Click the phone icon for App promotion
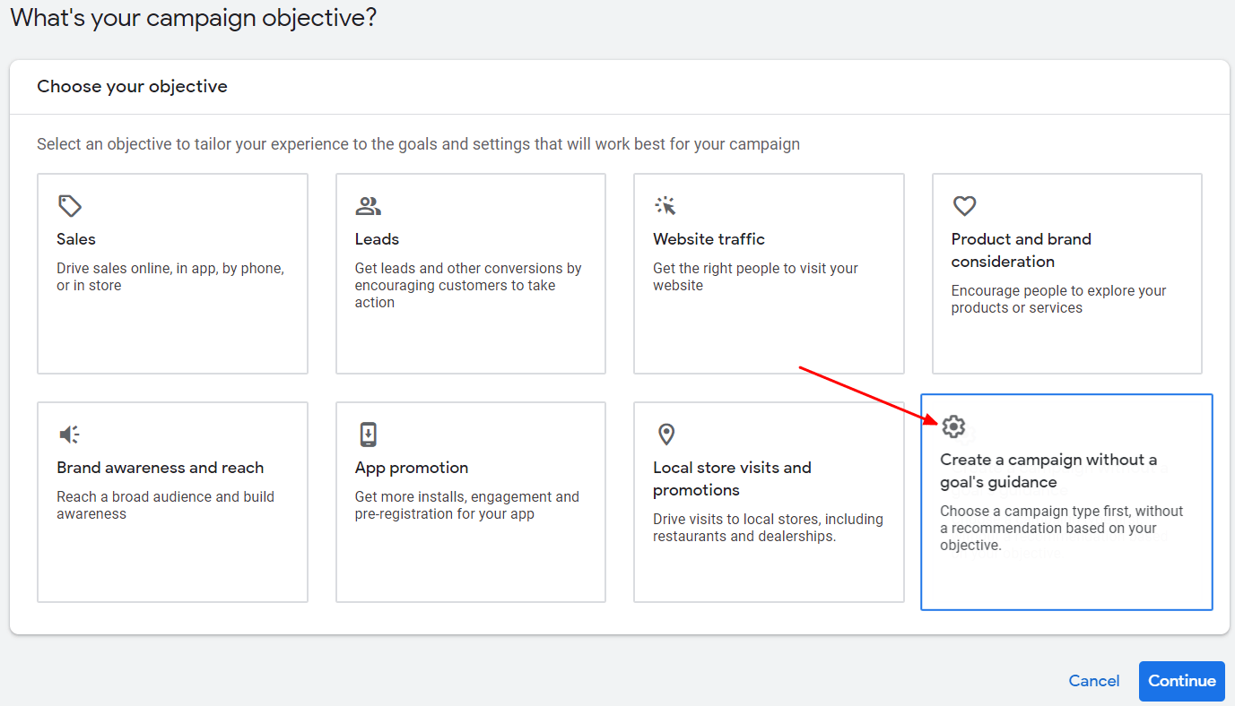The width and height of the screenshot is (1235, 706). point(369,434)
